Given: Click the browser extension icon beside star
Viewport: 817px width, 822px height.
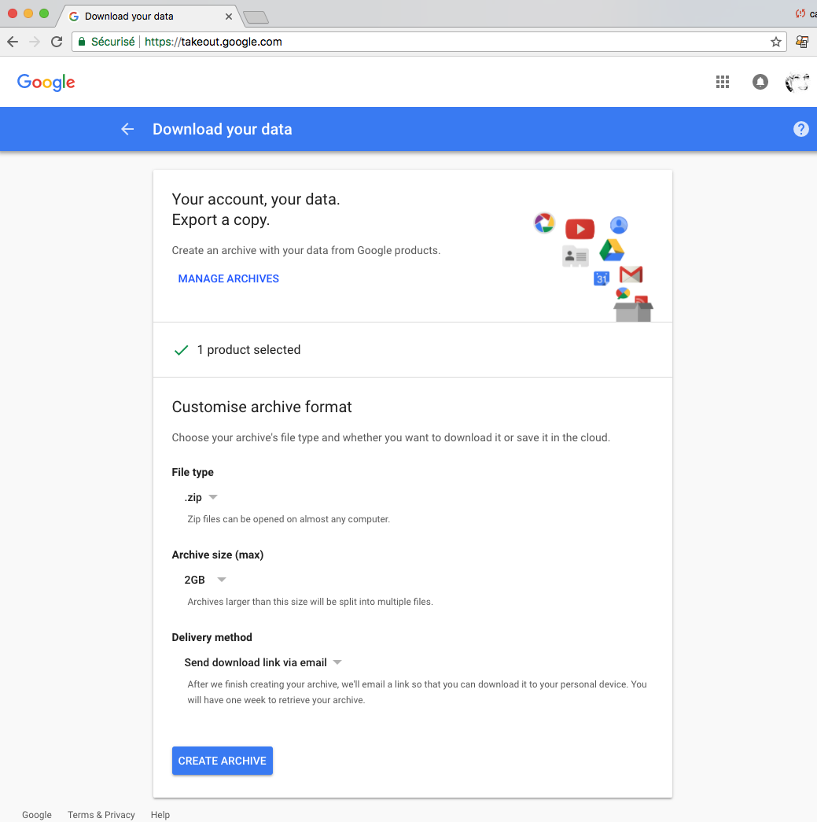Looking at the screenshot, I should pyautogui.click(x=802, y=42).
